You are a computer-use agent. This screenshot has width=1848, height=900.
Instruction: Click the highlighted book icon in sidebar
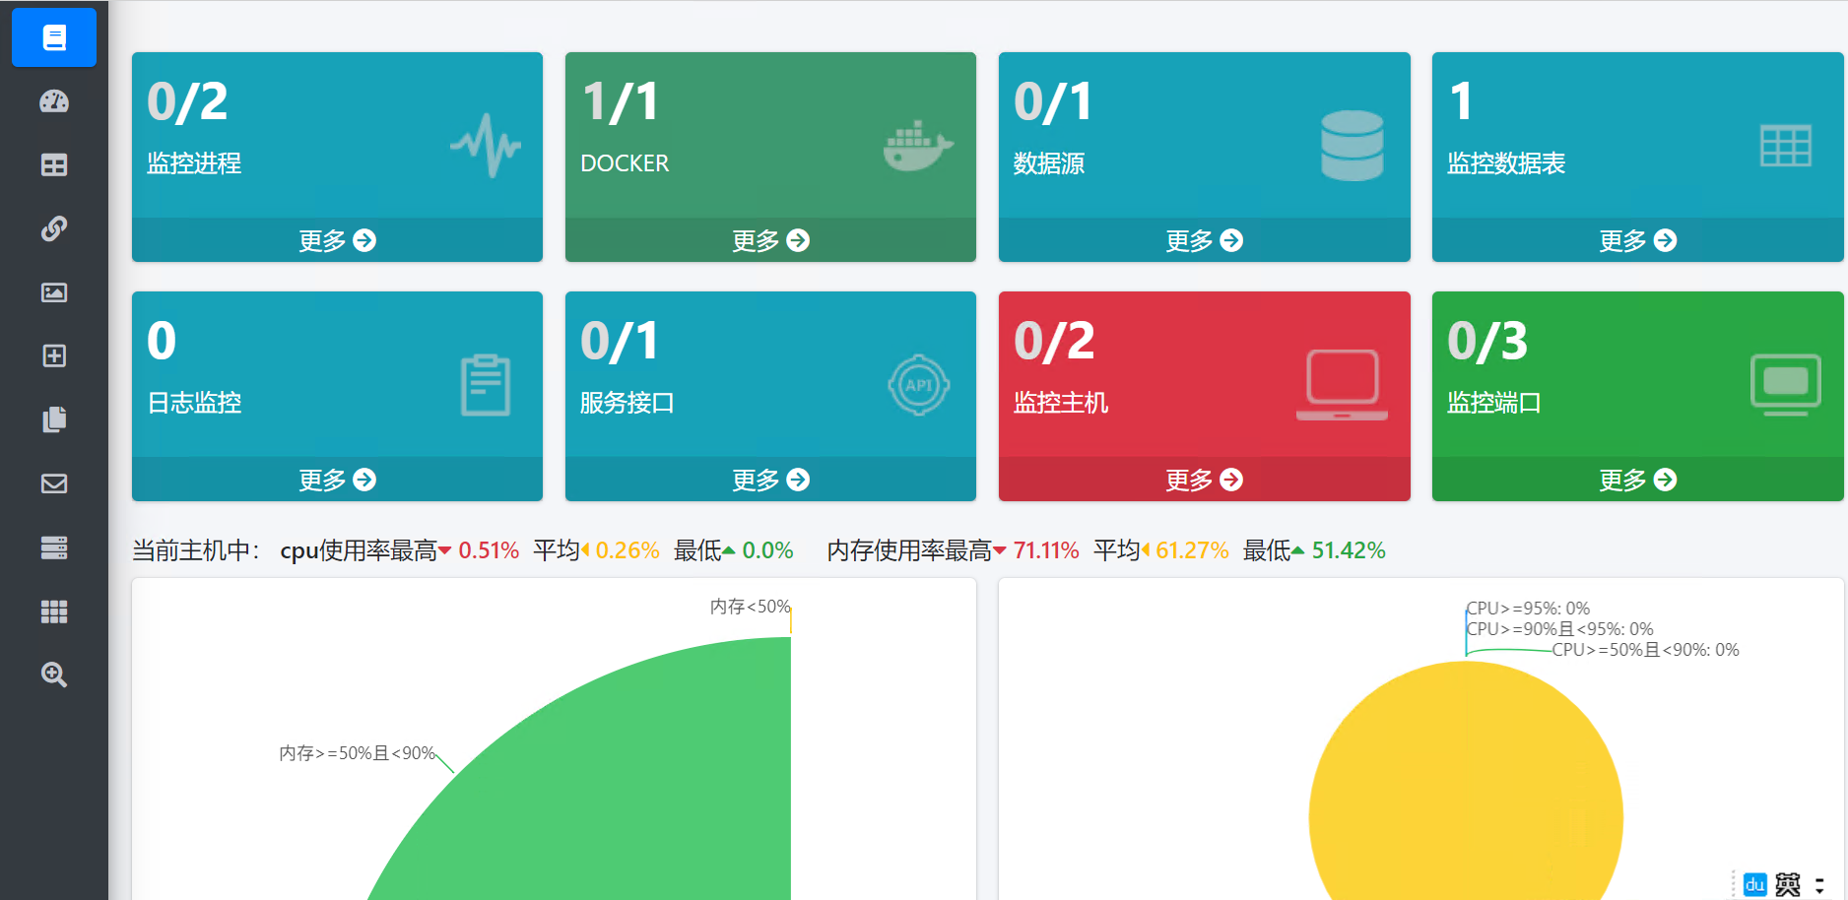54,37
